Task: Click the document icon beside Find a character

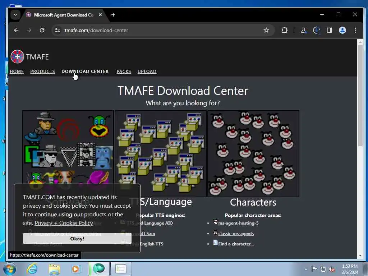Action: pyautogui.click(x=216, y=243)
